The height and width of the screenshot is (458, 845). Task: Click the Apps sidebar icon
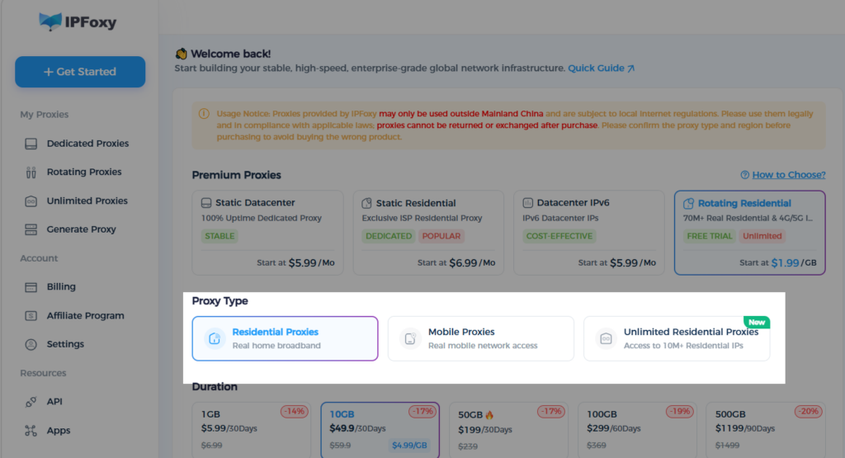(x=31, y=431)
